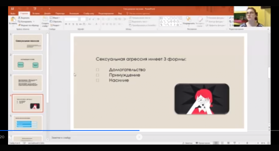Toggle Comments (Примечания) pane in status bar
The image size is (279, 151).
(203, 143)
